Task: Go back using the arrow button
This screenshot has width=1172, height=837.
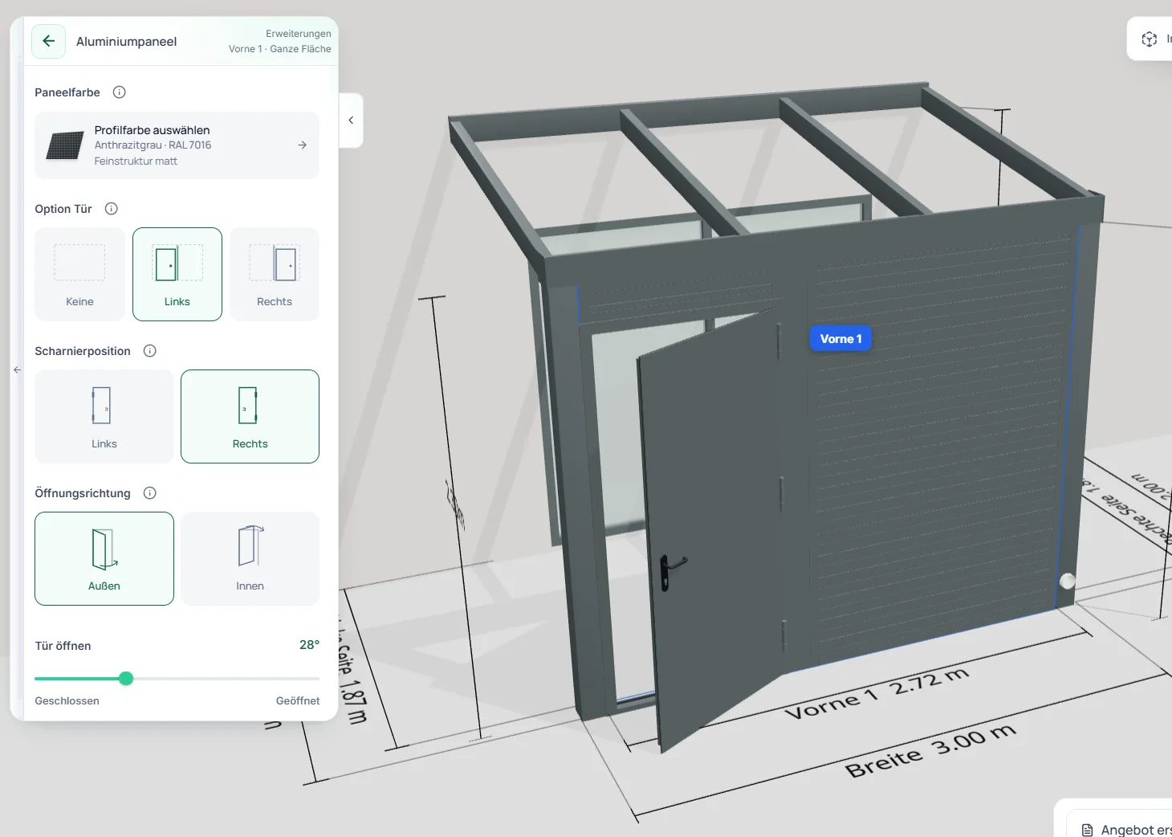Action: click(48, 41)
